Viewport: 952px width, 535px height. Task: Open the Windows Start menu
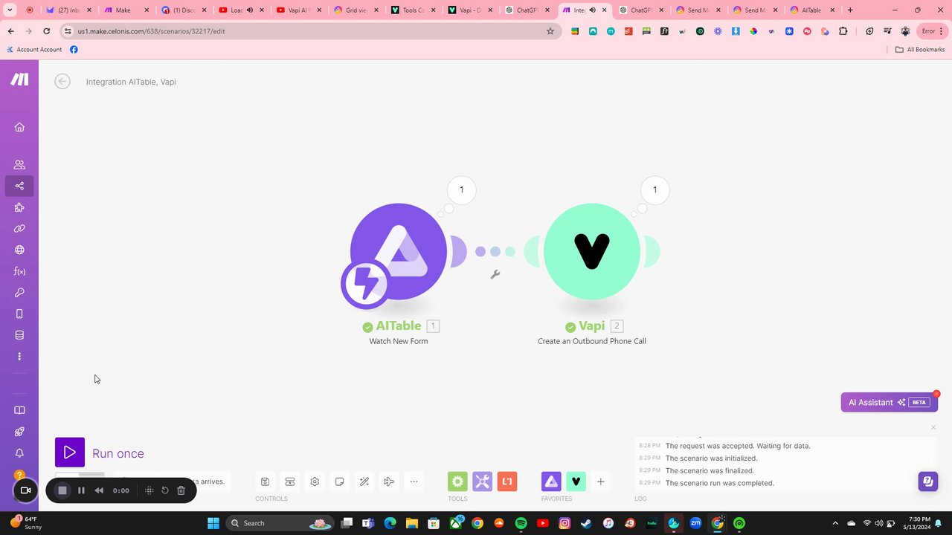pos(213,523)
